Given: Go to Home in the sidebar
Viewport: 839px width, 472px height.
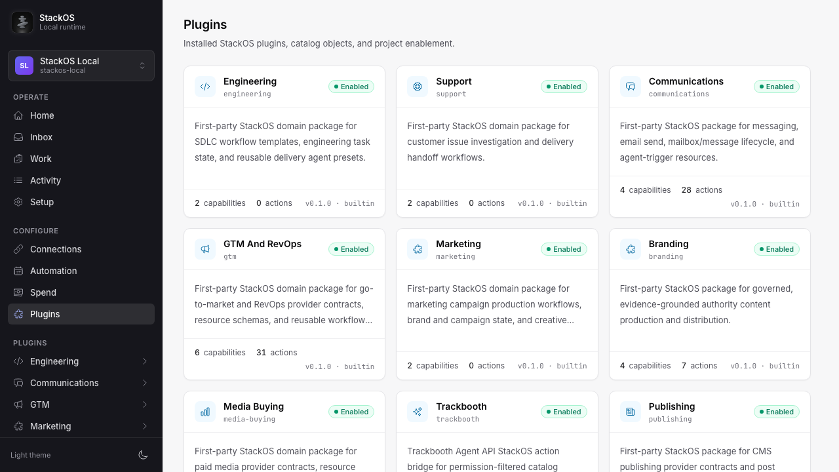Looking at the screenshot, I should [81, 115].
